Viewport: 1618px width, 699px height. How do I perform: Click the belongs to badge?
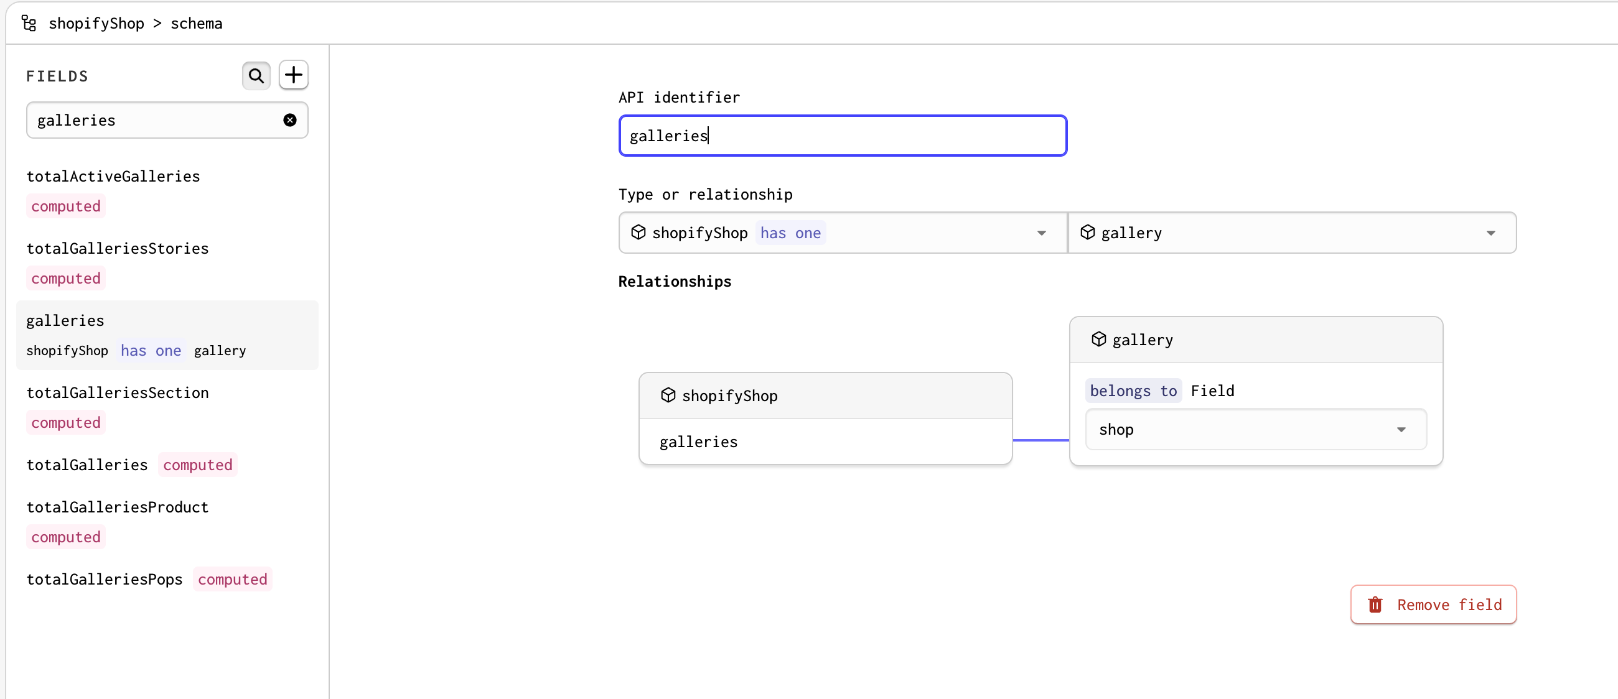[x=1133, y=391]
